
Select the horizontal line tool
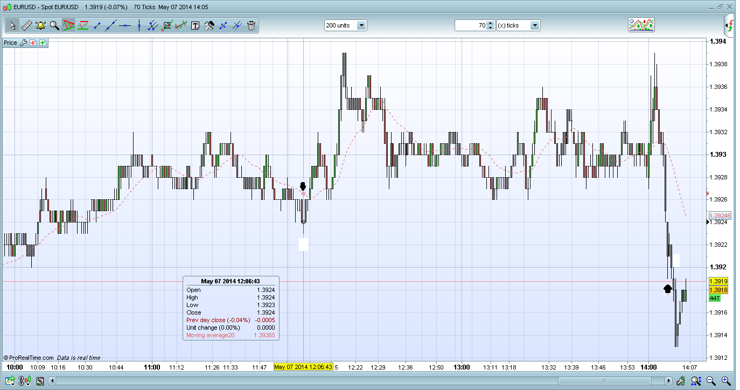pyautogui.click(x=125, y=25)
